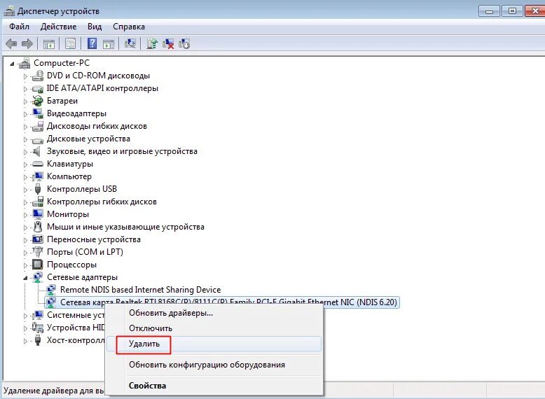
Task: Click the Контроллеры USB icon
Action: tap(38, 189)
